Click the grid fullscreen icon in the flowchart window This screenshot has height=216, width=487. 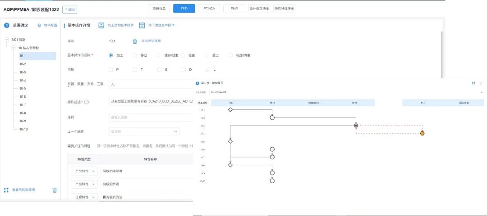[473, 83]
